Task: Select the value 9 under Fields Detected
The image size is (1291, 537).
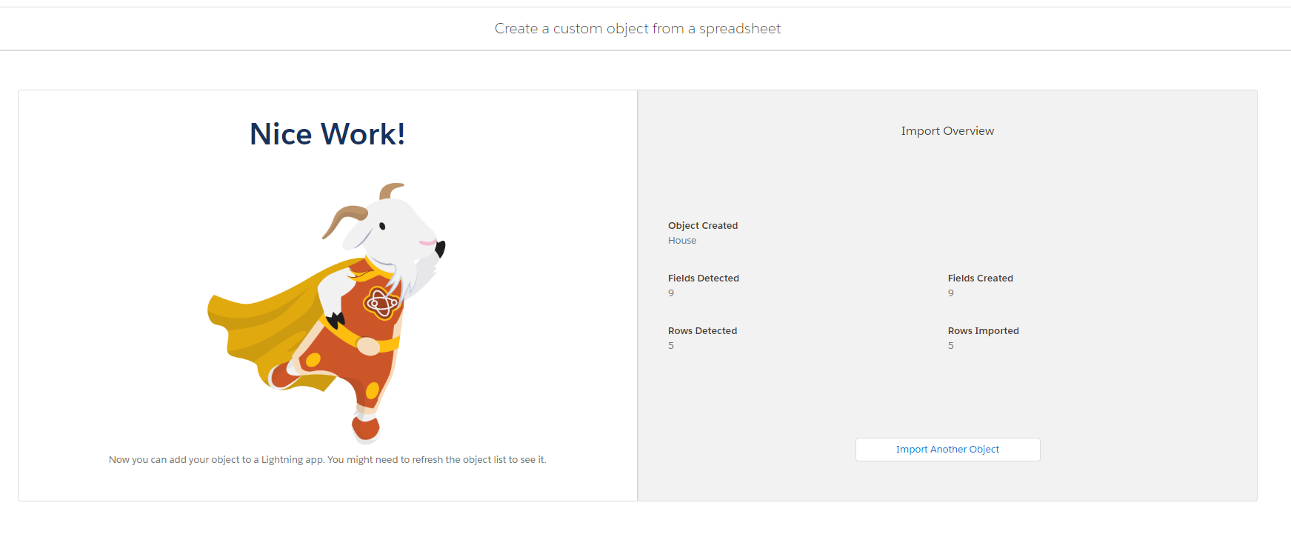Action: (671, 293)
